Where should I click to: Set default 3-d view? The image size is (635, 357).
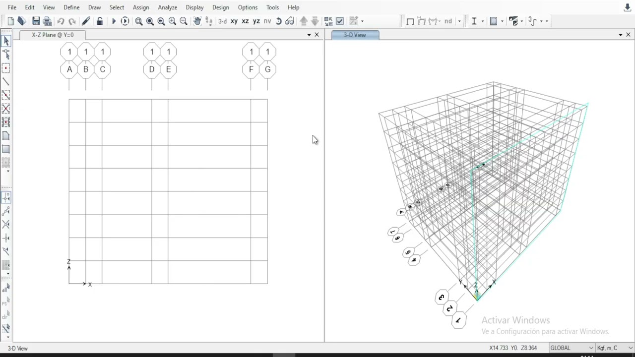[223, 21]
